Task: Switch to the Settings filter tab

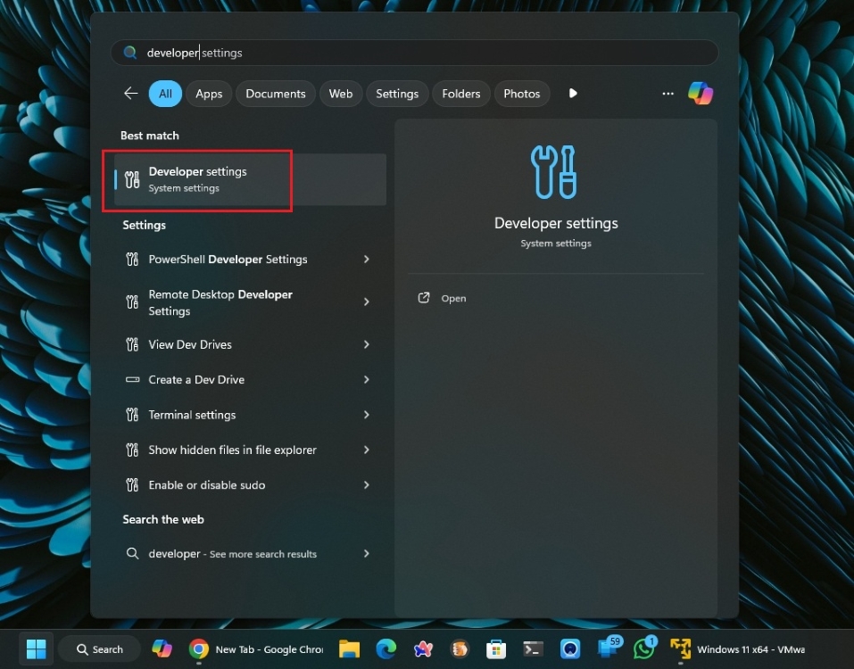Action: point(396,93)
